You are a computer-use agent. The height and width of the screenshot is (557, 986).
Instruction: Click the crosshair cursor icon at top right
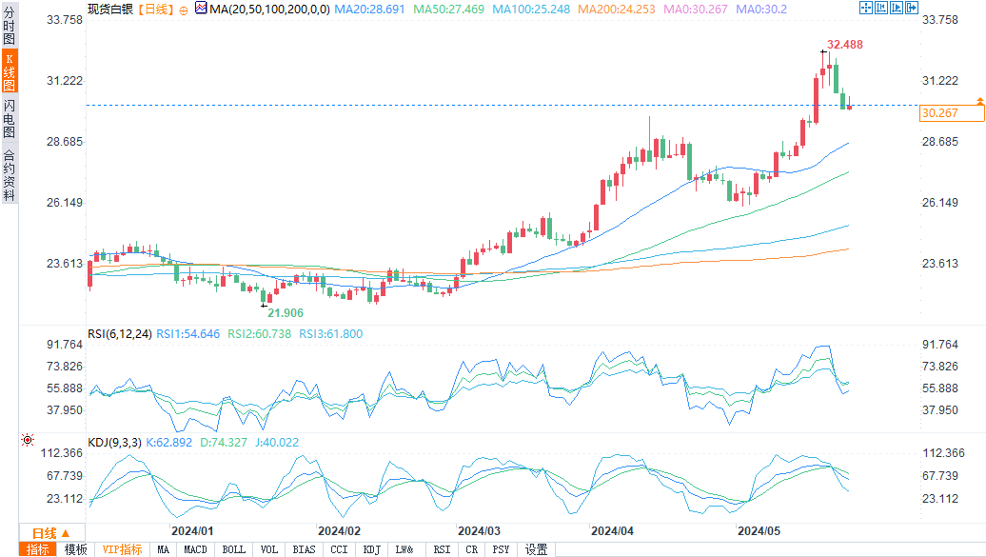866,8
